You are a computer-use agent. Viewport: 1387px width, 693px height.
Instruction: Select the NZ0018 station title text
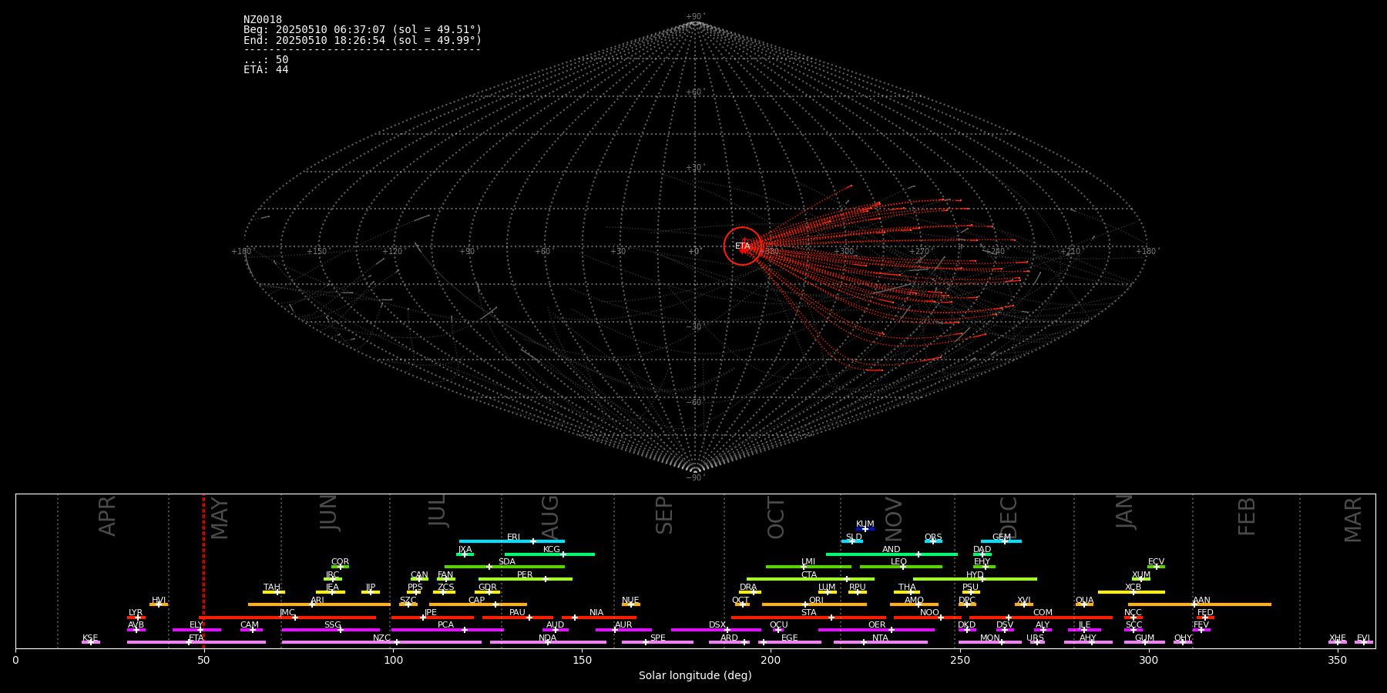tap(263, 20)
